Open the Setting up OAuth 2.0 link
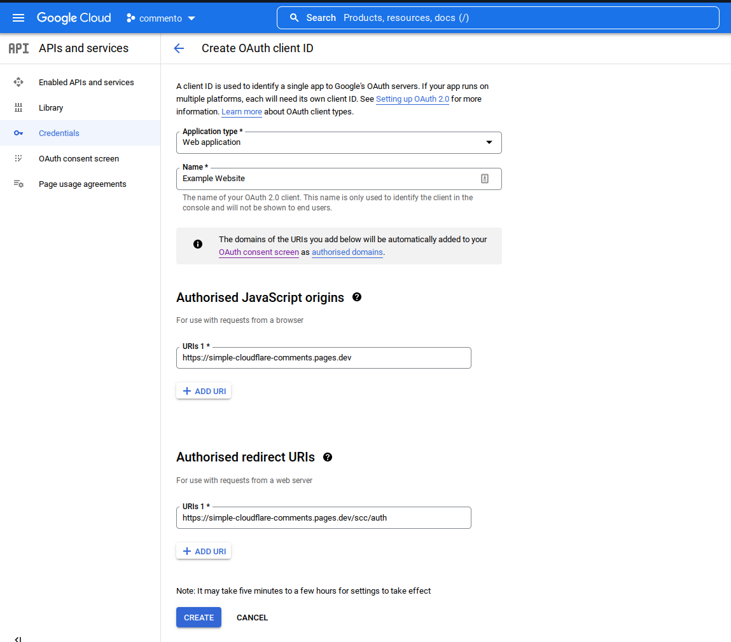The width and height of the screenshot is (731, 642). click(412, 99)
